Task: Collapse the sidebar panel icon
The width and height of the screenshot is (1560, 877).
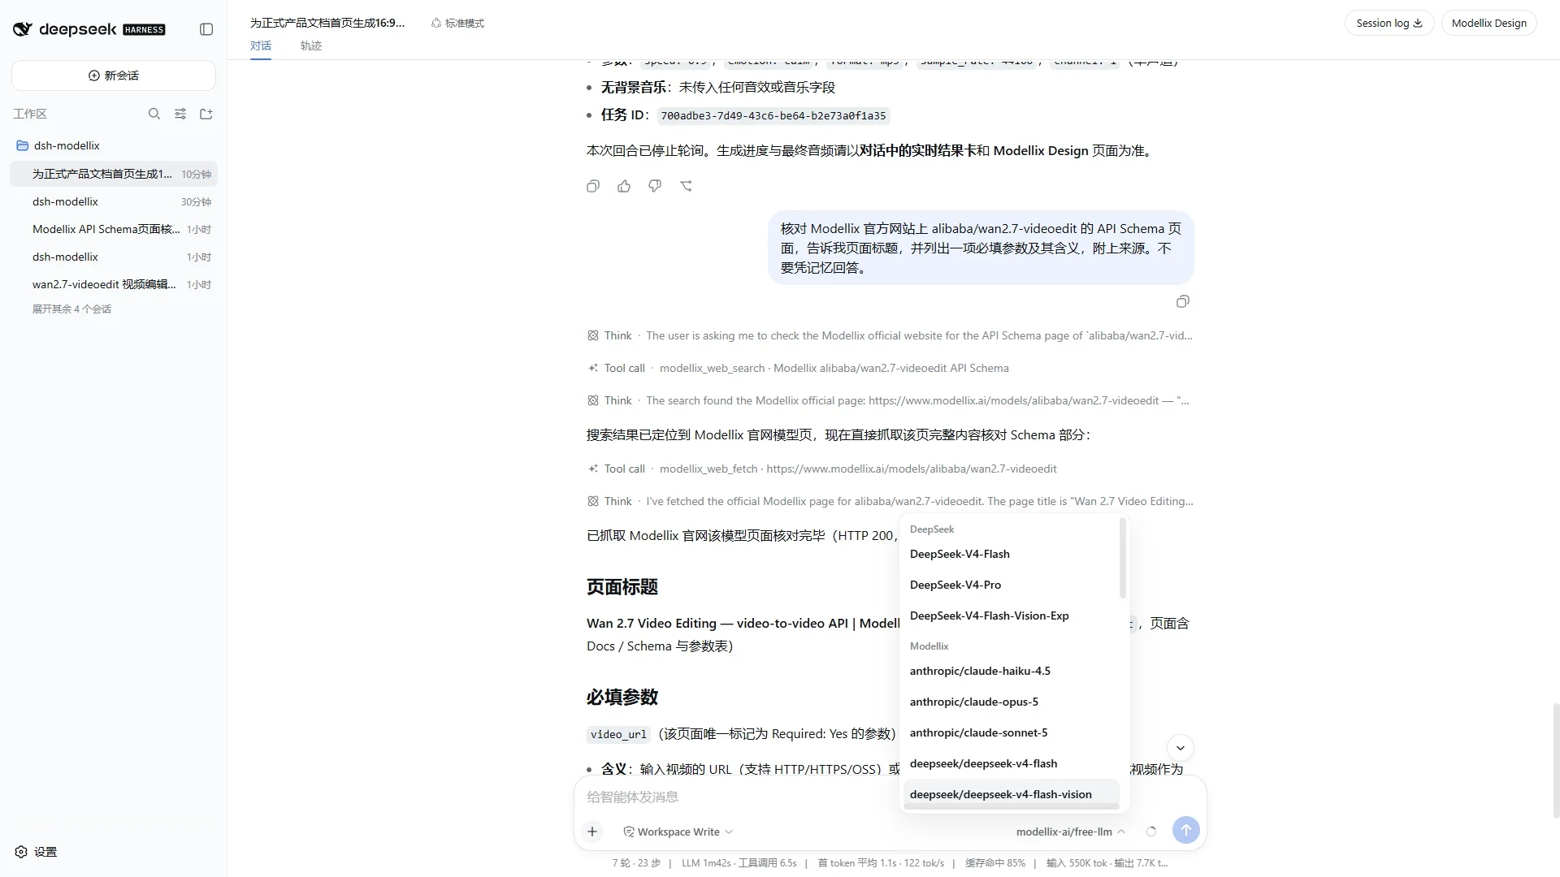Action: [x=206, y=29]
